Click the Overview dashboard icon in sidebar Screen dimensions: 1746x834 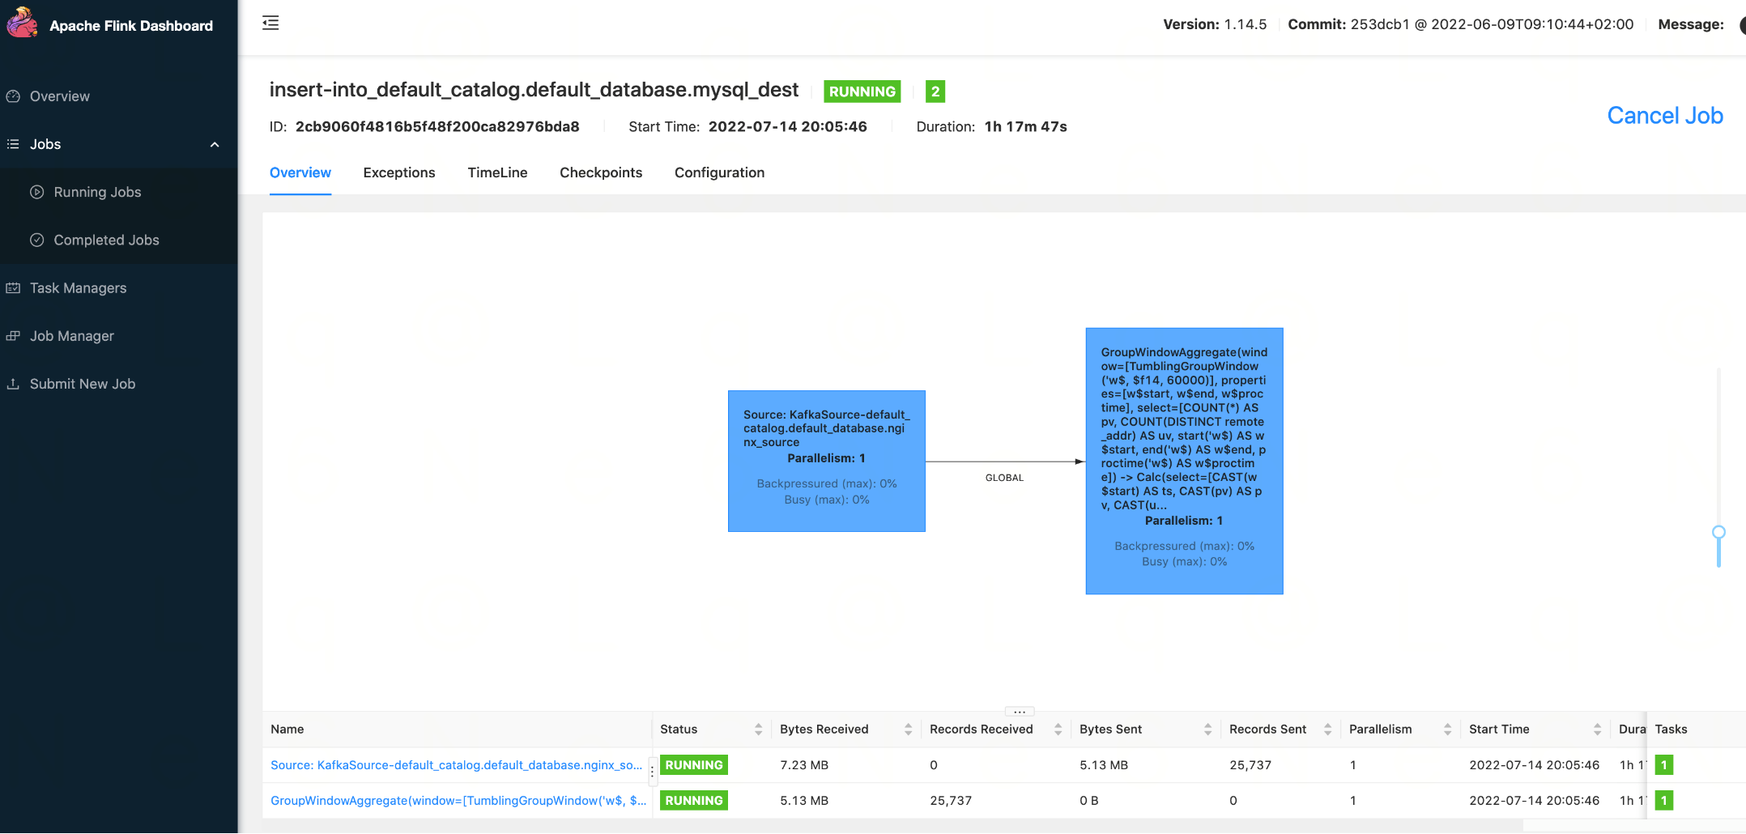(13, 96)
